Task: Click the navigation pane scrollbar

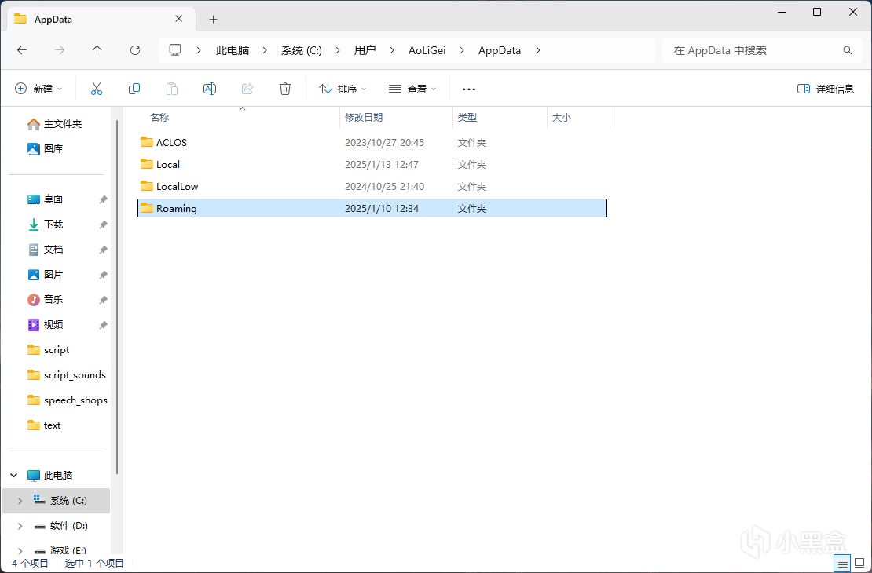Action: pyautogui.click(x=117, y=297)
